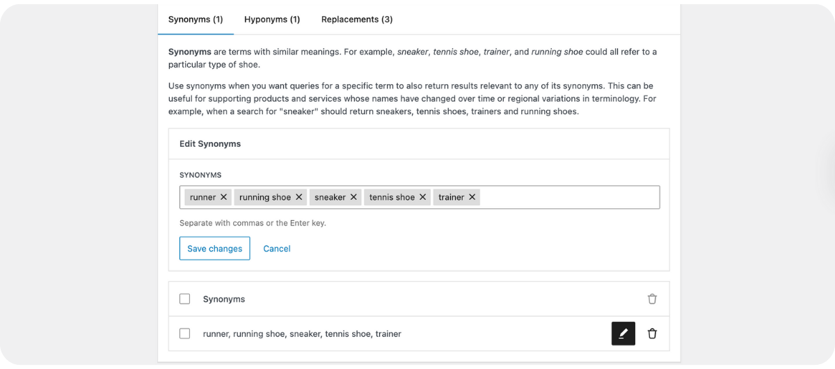Image resolution: width=835 pixels, height=369 pixels.
Task: Click the synonym list row text
Action: coord(302,333)
